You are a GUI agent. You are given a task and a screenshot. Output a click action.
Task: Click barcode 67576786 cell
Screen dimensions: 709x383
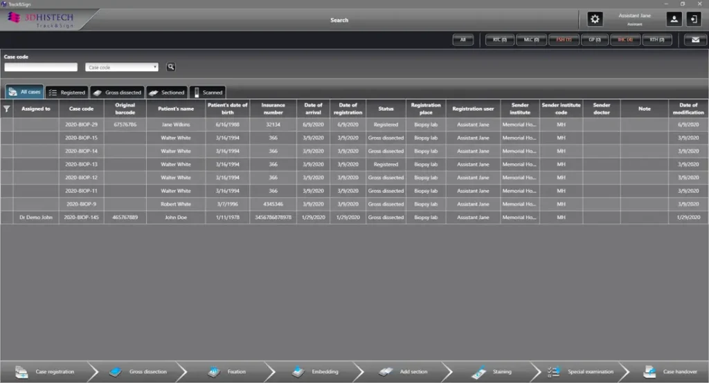coord(125,124)
